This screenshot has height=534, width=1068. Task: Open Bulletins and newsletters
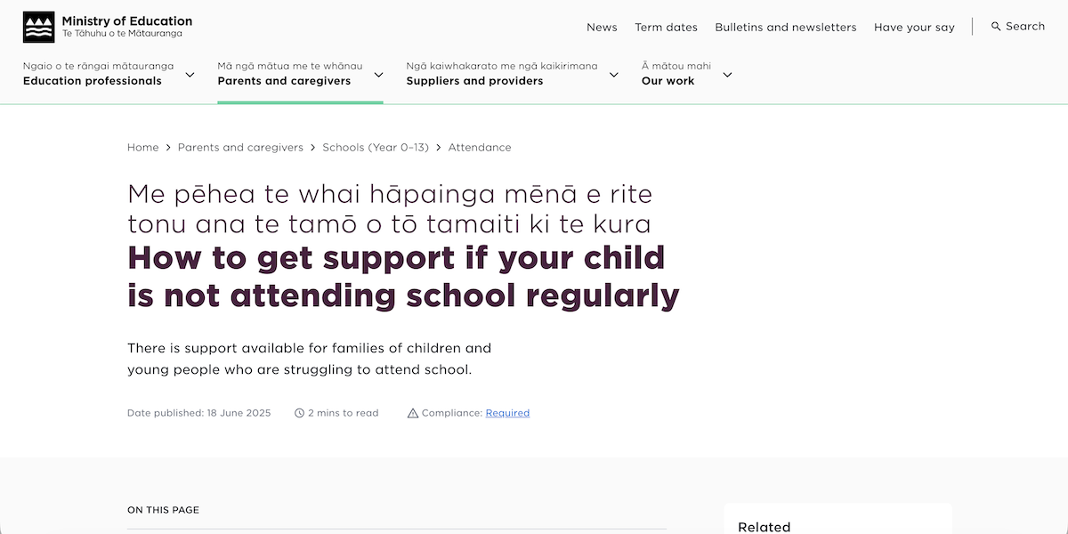pyautogui.click(x=786, y=27)
